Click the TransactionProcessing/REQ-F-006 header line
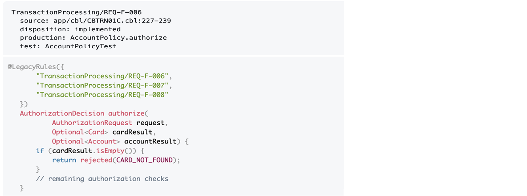527x196 pixels. pyautogui.click(x=76, y=12)
